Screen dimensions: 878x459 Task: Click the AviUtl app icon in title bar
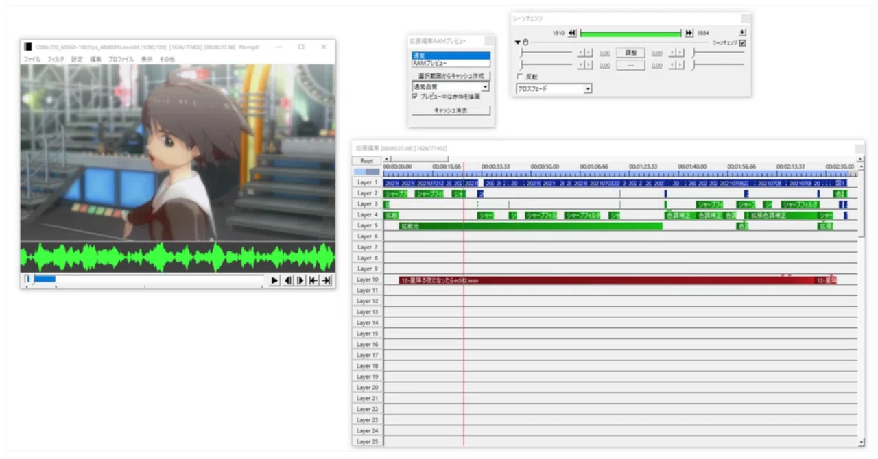(x=27, y=47)
